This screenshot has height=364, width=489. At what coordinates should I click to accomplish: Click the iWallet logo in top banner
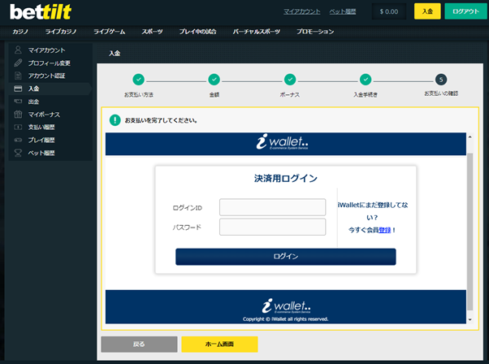click(282, 142)
